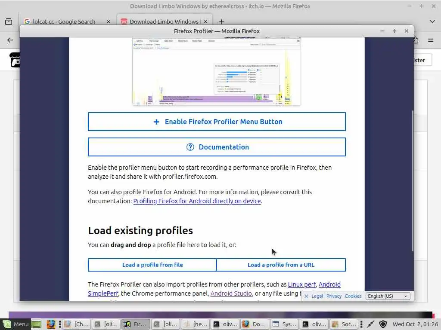Open the Linux perf link
This screenshot has width=441, height=330.
(x=302, y=284)
